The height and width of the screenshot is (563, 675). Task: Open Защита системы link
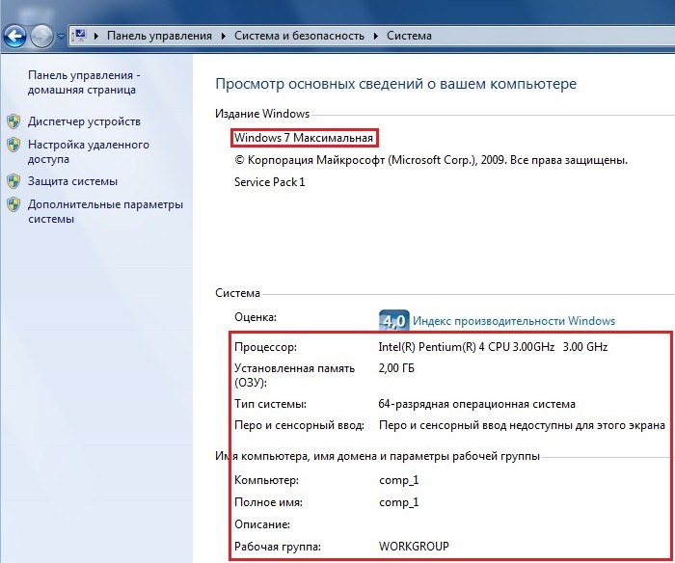click(x=72, y=181)
